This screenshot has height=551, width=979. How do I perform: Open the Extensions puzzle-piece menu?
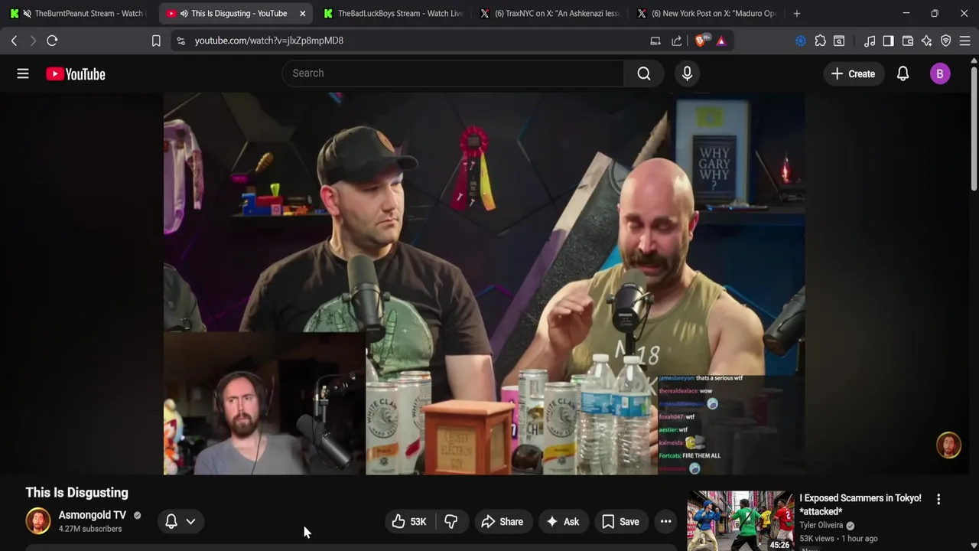(821, 41)
